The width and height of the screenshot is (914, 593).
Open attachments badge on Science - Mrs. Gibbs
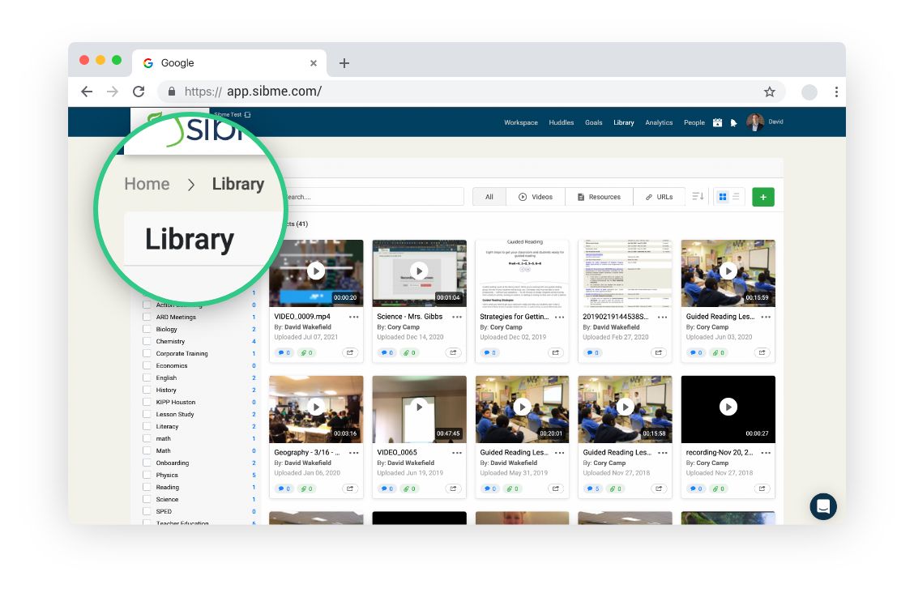[x=410, y=352]
